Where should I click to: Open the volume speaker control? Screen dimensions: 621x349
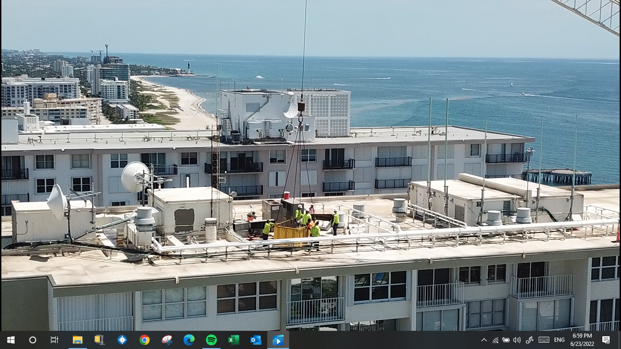point(516,340)
